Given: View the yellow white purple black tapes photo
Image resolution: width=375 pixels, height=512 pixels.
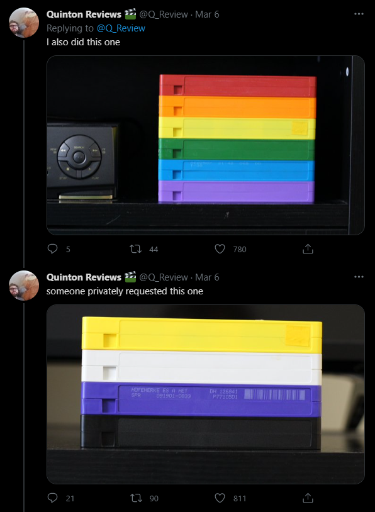Looking at the screenshot, I should [206, 394].
